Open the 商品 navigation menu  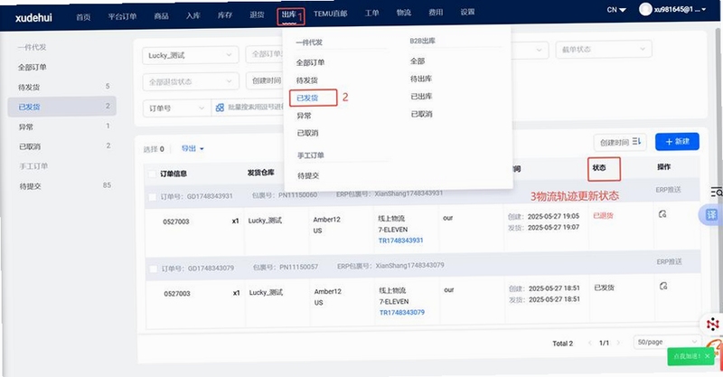(x=162, y=16)
